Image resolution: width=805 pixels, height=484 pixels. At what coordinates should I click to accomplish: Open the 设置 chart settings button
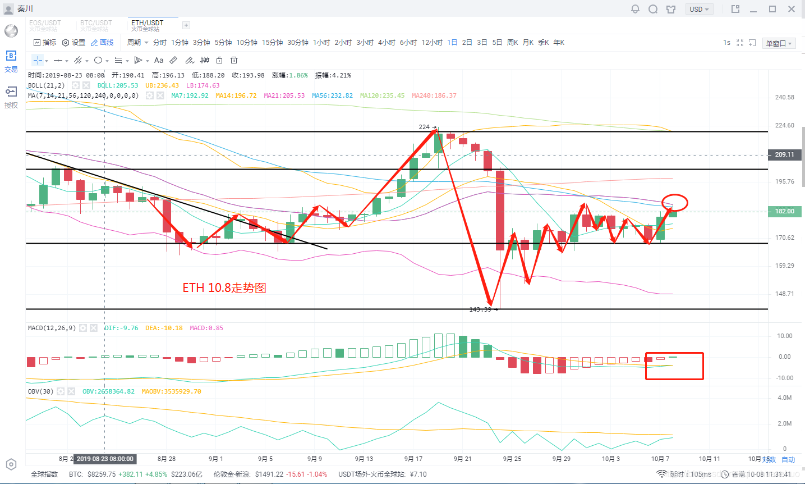(73, 43)
